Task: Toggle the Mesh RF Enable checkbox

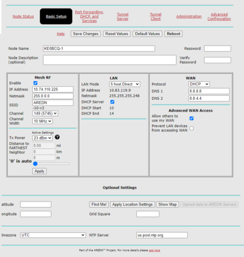Action: (x=35, y=83)
